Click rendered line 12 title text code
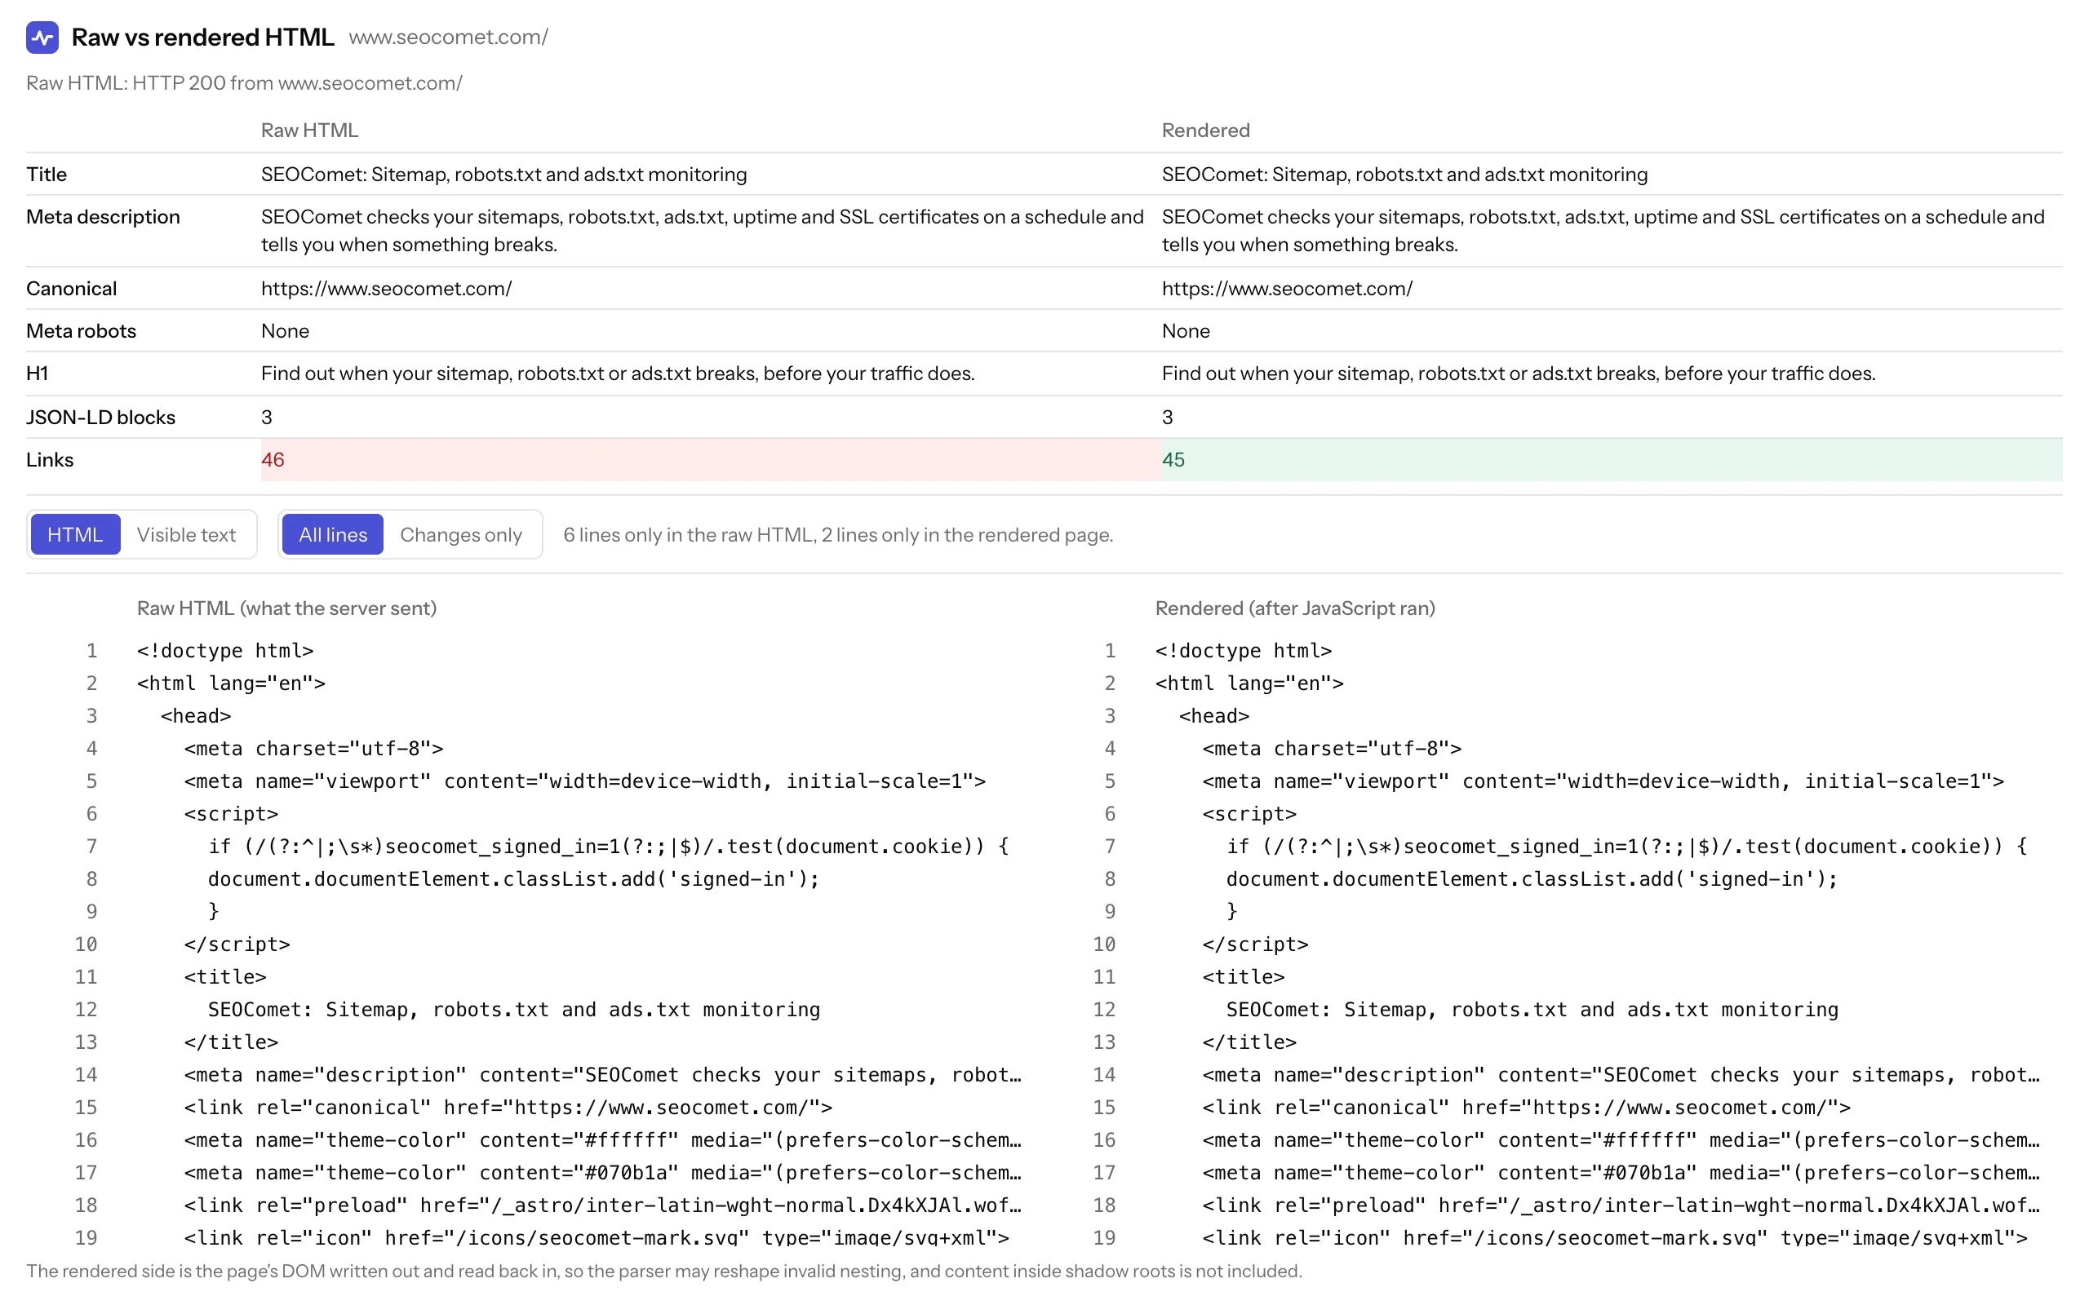This screenshot has height=1305, width=2089. click(x=1532, y=1009)
